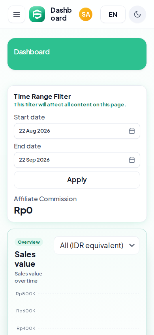
Task: Click the green app logo icon
Action: (x=37, y=14)
